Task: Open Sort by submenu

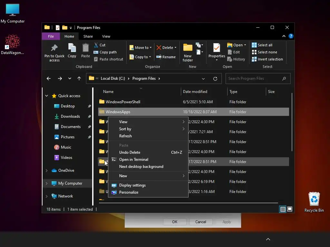Action: pos(148,129)
